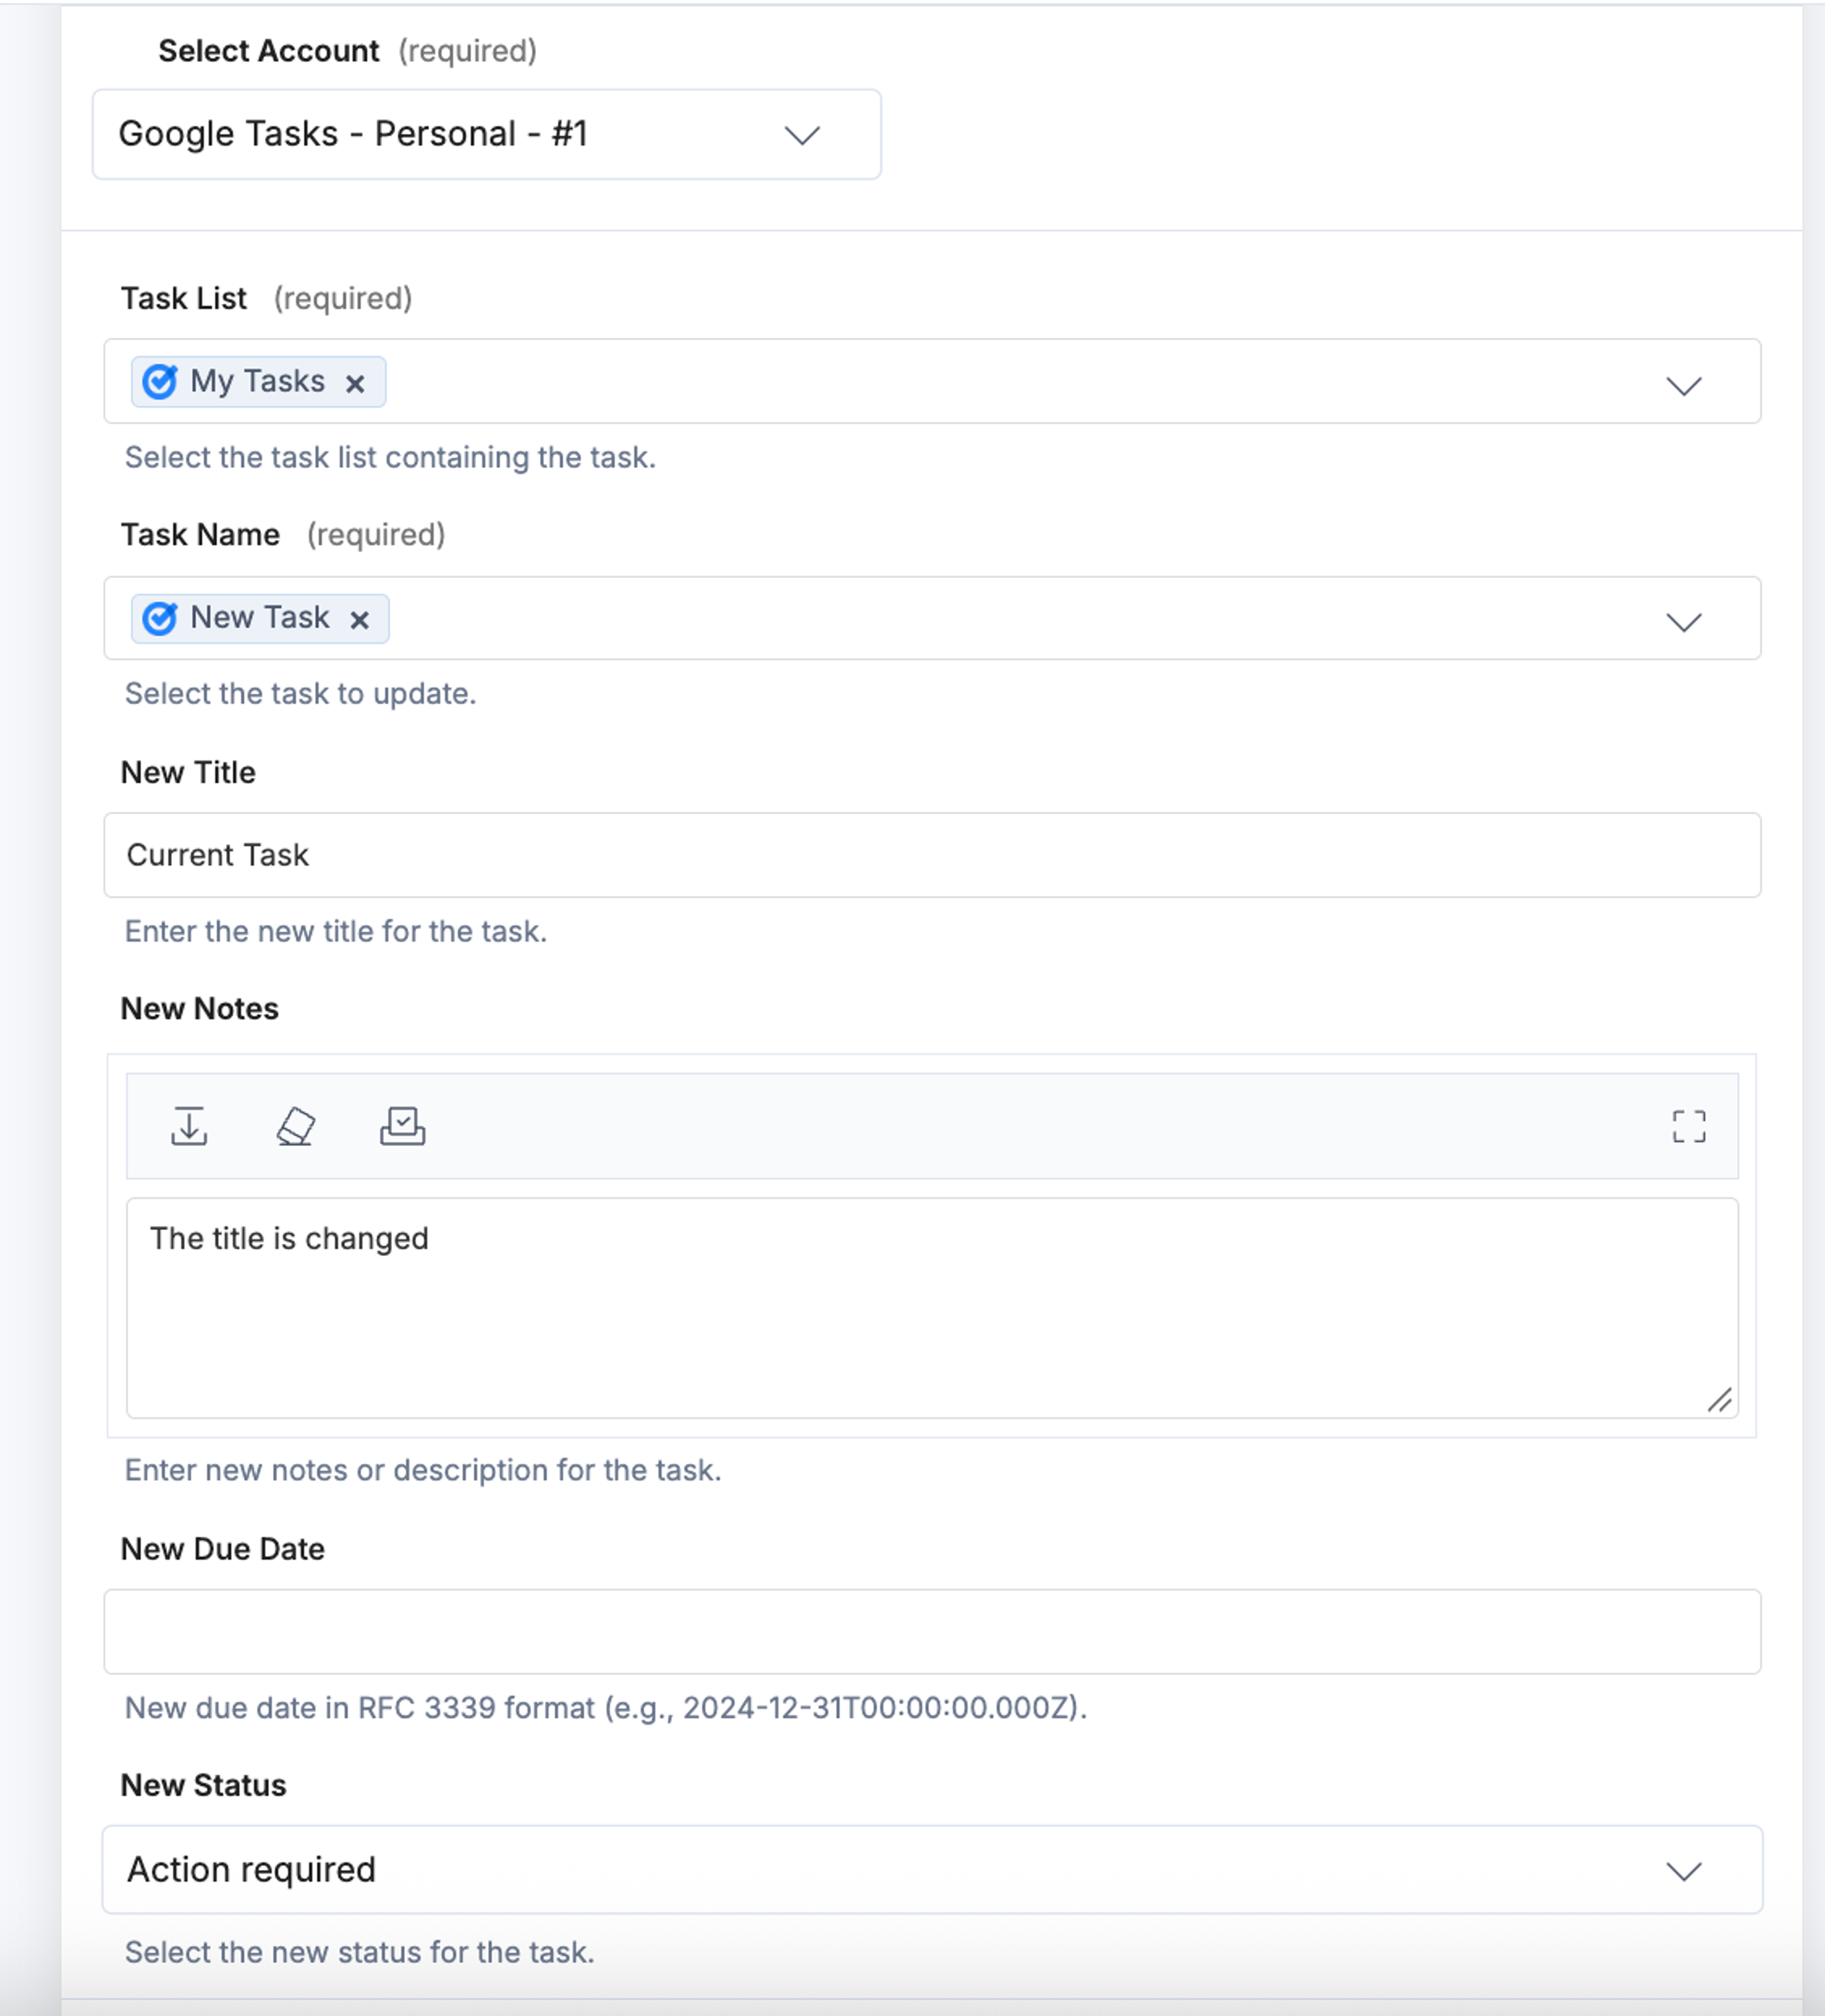Open the Select Account dropdown

point(487,134)
